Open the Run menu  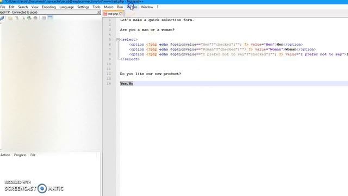120,7
